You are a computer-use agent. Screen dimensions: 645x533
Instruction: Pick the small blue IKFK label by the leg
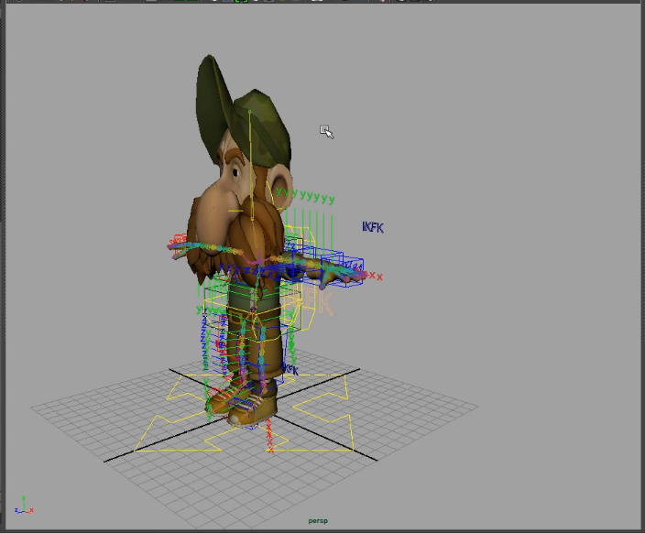pos(290,369)
